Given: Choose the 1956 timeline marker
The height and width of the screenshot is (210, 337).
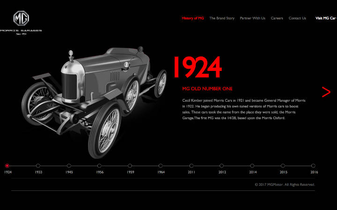Looking at the screenshot, I should pyautogui.click(x=99, y=166).
